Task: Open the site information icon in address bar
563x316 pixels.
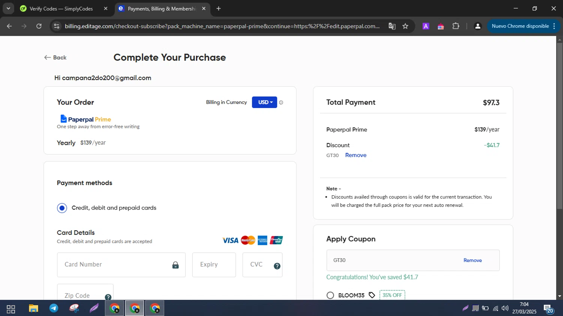Action: click(57, 26)
